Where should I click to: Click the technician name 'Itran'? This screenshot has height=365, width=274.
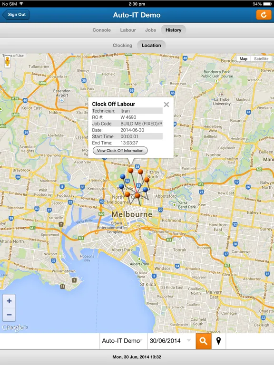125,111
